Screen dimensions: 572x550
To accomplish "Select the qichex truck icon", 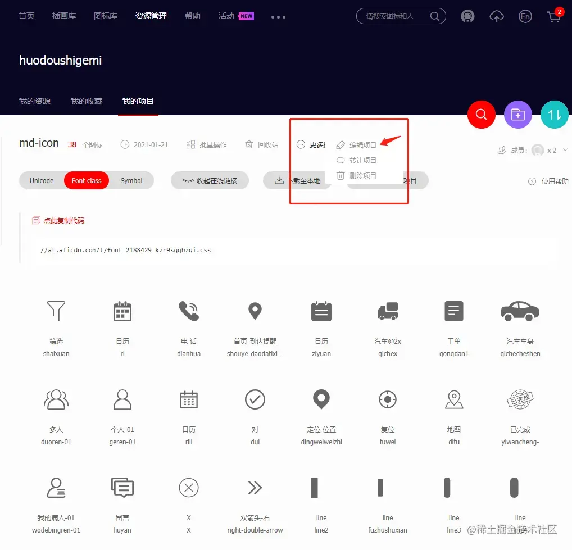I will tap(387, 311).
